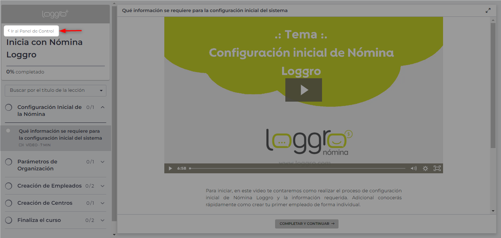Expand the Finaliza el curso section
501x238 pixels.
coord(102,220)
